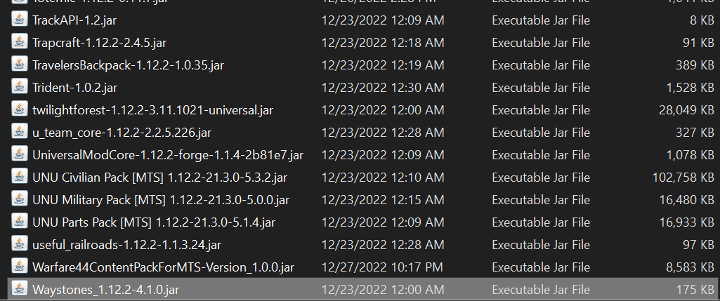Select the UniversalModCore jar file icon
Image resolution: width=720 pixels, height=301 pixels.
coord(19,154)
